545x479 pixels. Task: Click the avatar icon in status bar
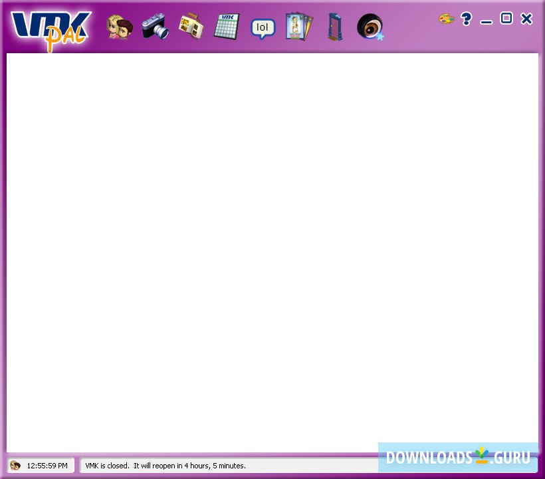15,465
